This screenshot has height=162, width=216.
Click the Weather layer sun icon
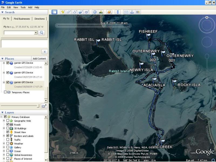11,144
